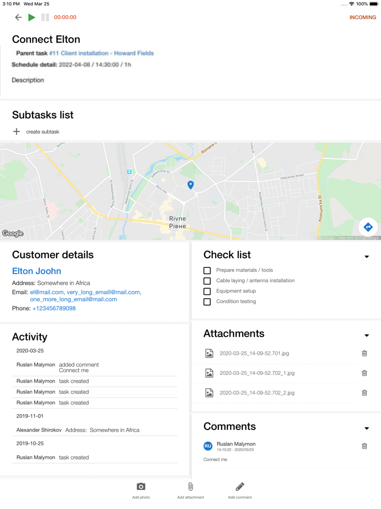Call the phone number +123456789098

point(54,308)
